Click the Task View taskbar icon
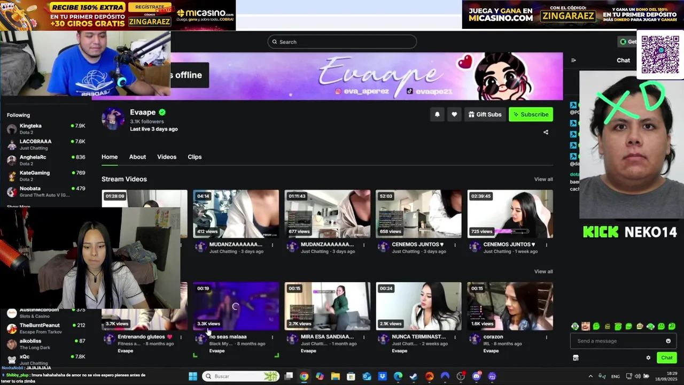Image resolution: width=684 pixels, height=385 pixels. (x=289, y=376)
